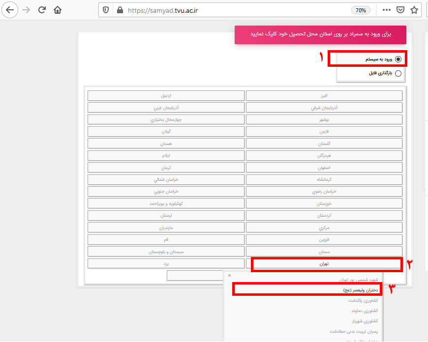Open the tracking protection shield icon
The height and width of the screenshot is (342, 428).
[x=106, y=10]
